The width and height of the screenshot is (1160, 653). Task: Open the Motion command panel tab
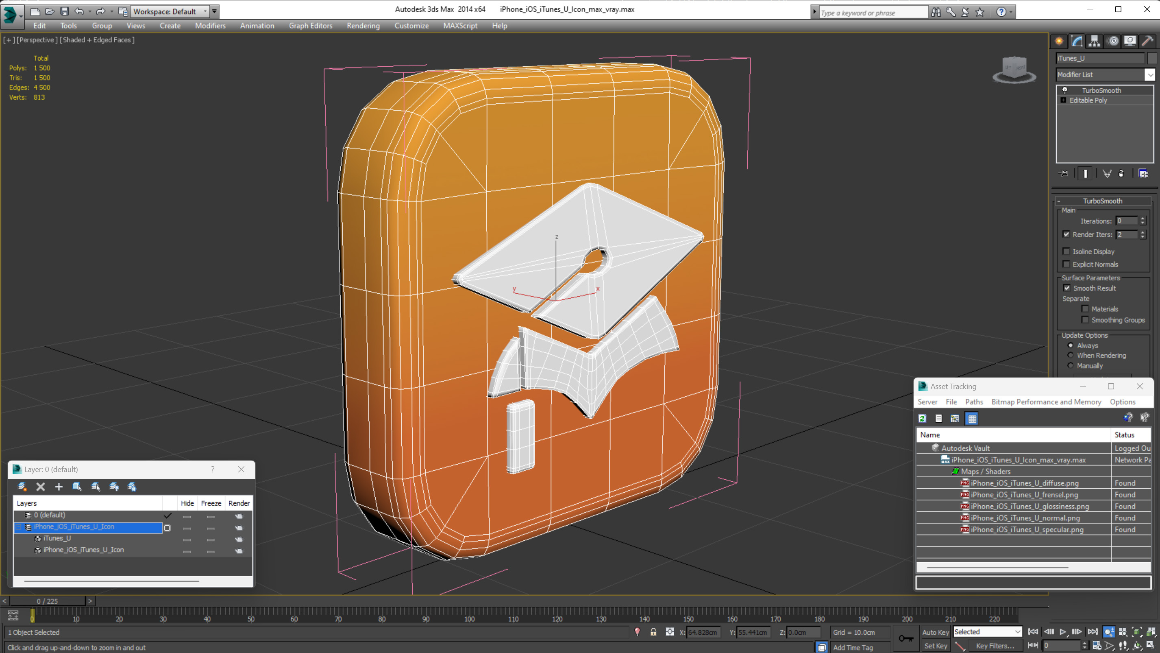point(1113,41)
